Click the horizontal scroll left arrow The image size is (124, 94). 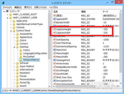(x=54, y=86)
